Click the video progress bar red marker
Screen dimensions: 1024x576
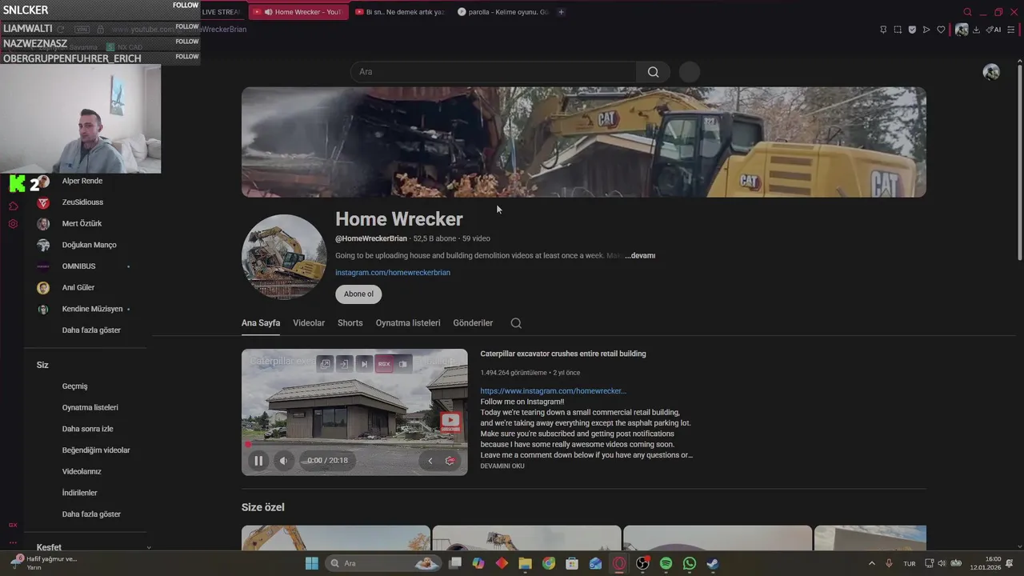(x=248, y=444)
